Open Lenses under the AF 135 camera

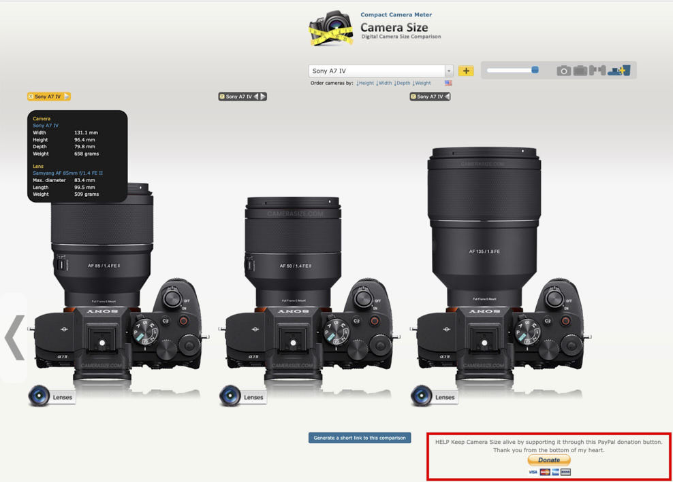[x=435, y=396]
